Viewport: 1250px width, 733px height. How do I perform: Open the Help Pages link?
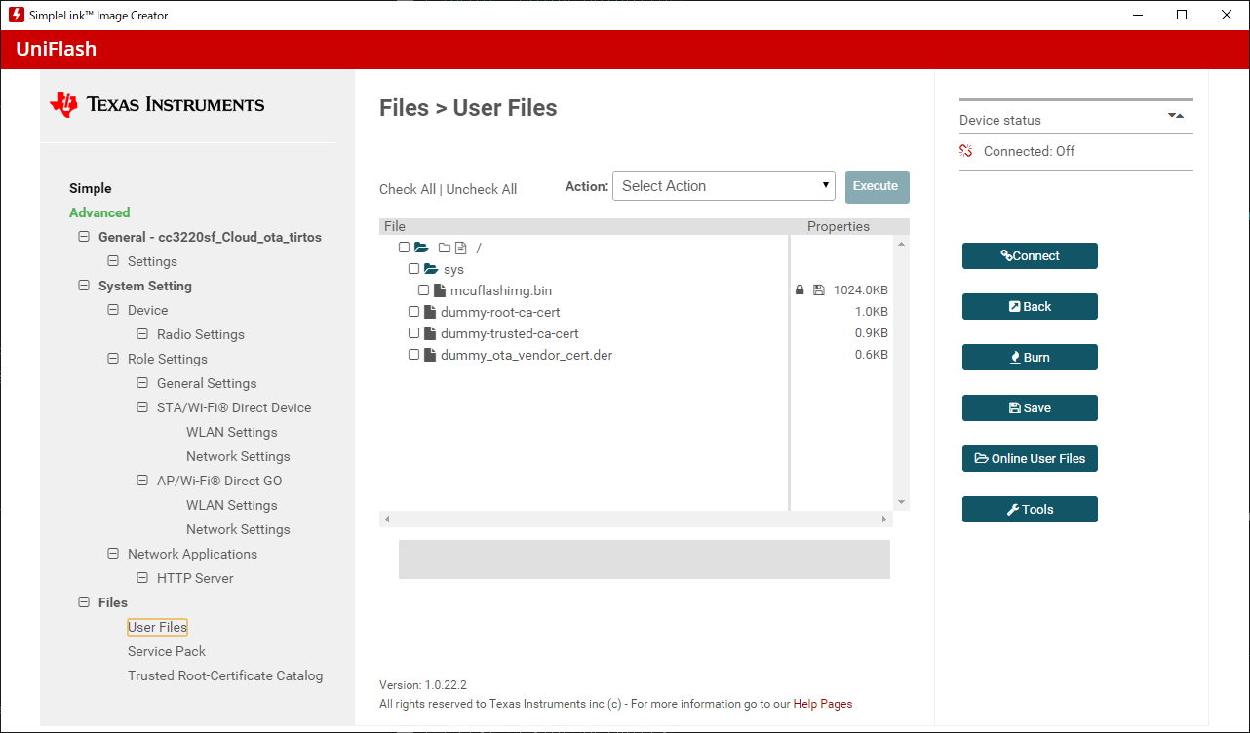point(823,704)
